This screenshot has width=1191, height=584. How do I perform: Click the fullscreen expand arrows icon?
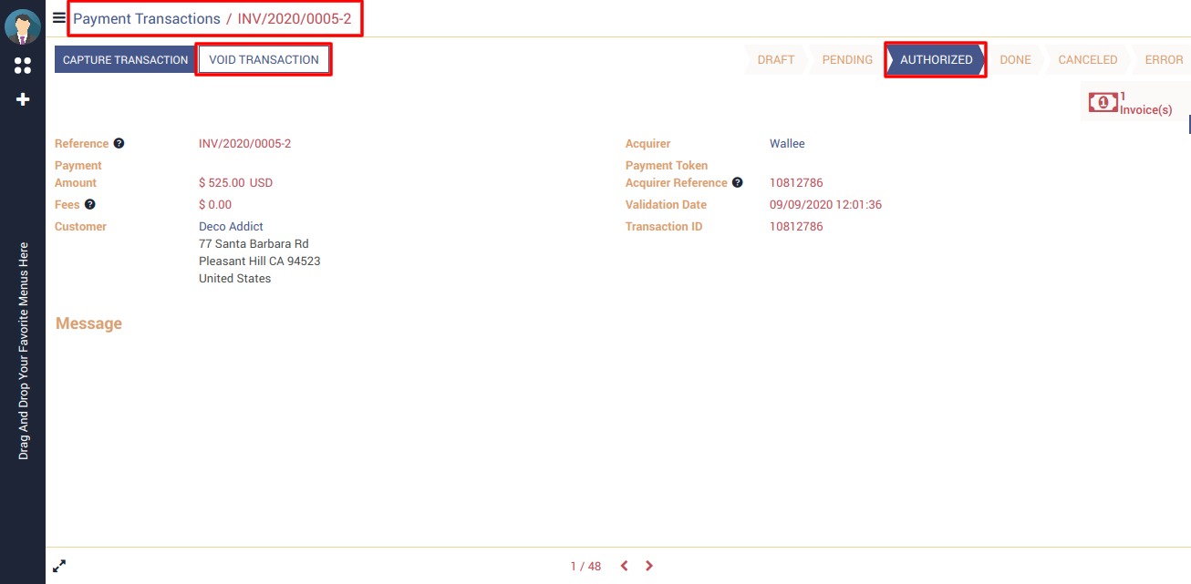click(59, 566)
